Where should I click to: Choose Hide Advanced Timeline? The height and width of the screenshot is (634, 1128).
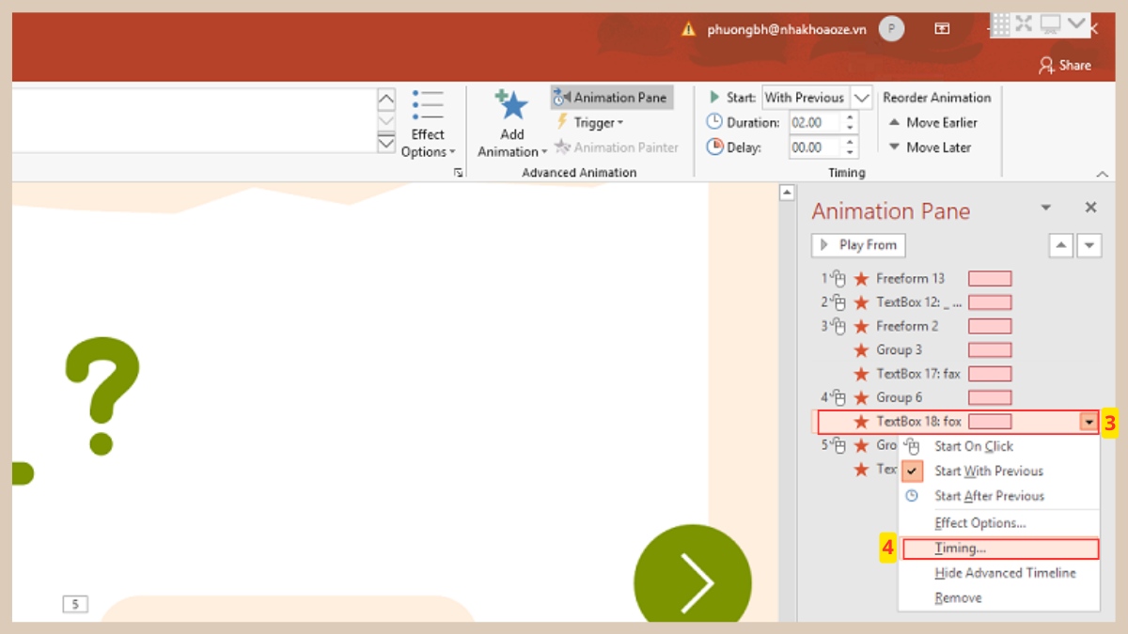[1005, 573]
